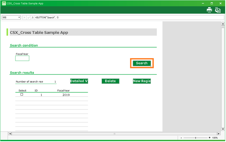Click the cancel X icon in formula bar
Image resolution: width=226 pixels, height=142 pixels.
click(25, 18)
